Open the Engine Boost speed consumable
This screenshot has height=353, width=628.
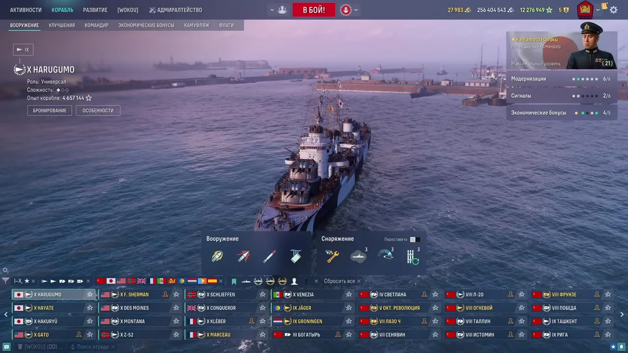[386, 255]
